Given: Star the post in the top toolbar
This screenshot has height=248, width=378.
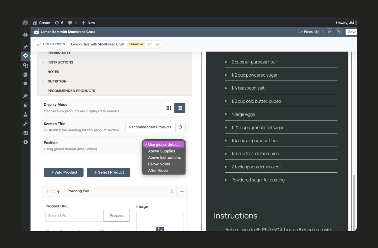Looking at the screenshot, I should pyautogui.click(x=329, y=32).
